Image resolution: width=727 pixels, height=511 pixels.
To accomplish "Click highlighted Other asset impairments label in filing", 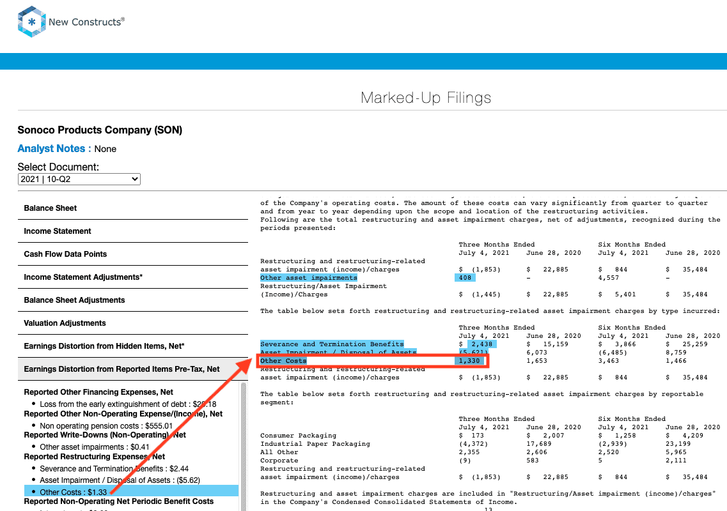I will click(309, 278).
